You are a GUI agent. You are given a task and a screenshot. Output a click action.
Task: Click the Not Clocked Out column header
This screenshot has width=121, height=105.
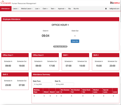tap(76, 91)
